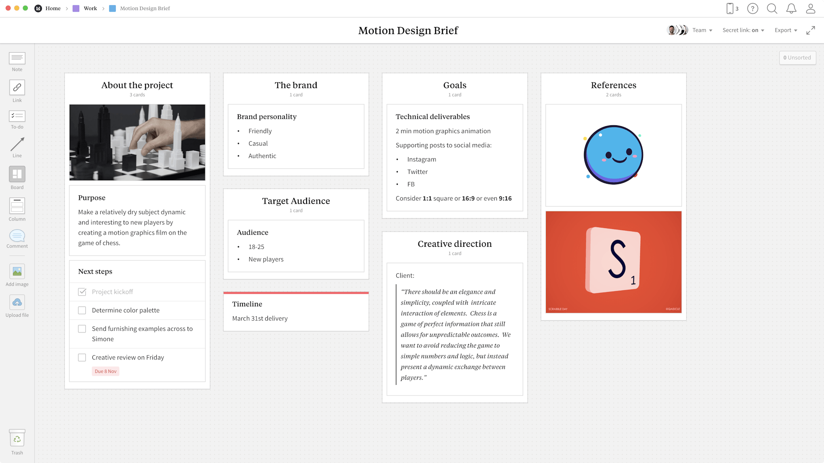Check the Determine color palette task
Image resolution: width=824 pixels, height=463 pixels.
(82, 310)
